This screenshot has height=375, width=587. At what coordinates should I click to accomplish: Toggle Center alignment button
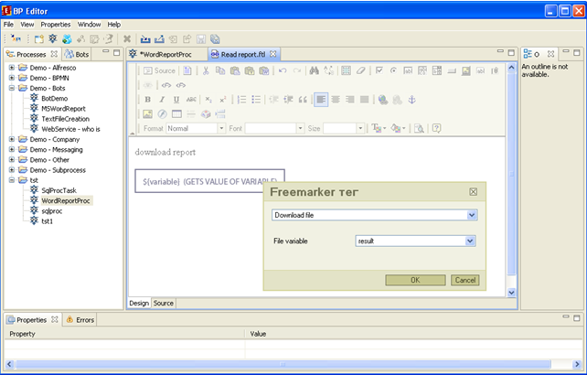point(336,100)
